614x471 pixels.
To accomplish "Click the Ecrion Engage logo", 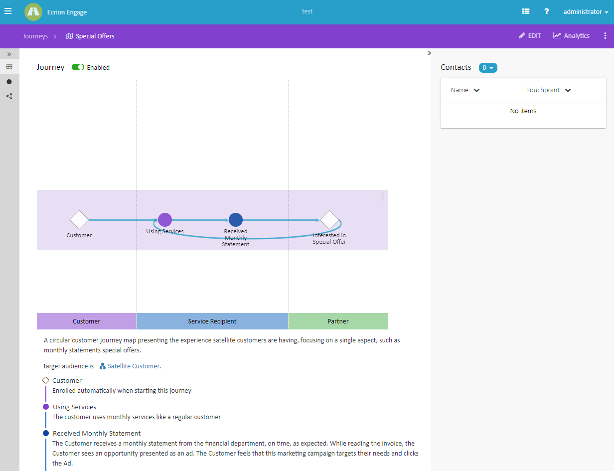I will pos(33,11).
